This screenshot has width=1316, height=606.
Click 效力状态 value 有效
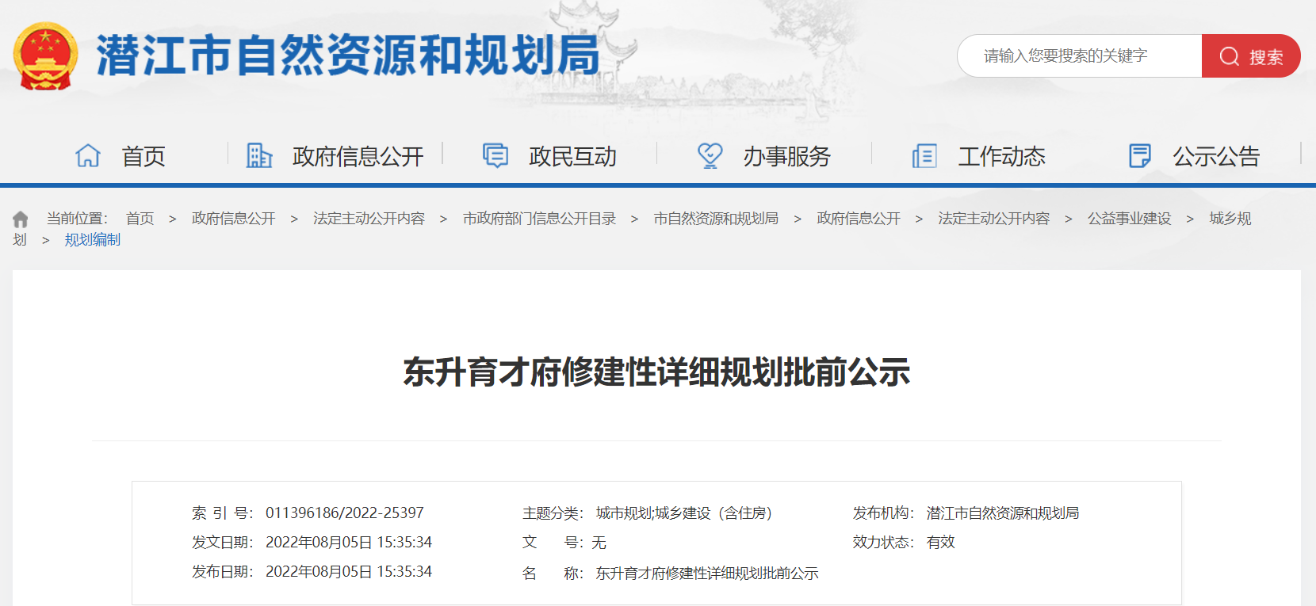click(x=941, y=543)
